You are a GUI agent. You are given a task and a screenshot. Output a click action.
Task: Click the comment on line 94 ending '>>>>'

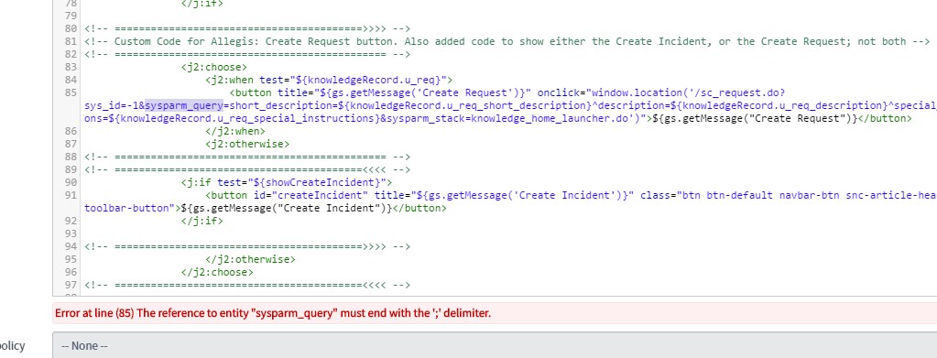pos(247,247)
